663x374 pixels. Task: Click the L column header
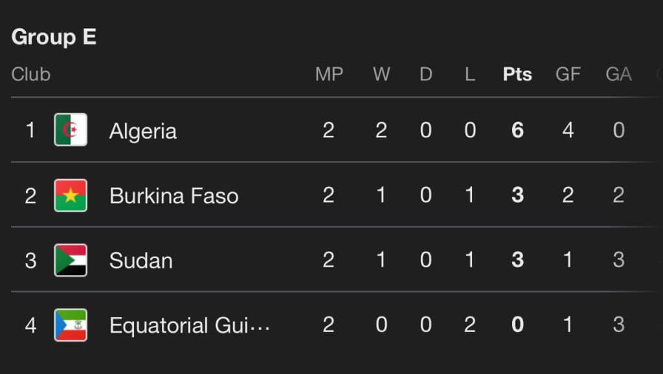tap(470, 74)
